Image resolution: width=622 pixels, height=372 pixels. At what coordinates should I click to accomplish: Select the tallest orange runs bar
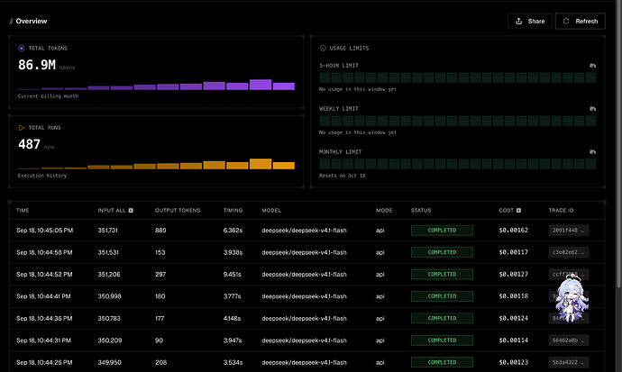pos(261,164)
